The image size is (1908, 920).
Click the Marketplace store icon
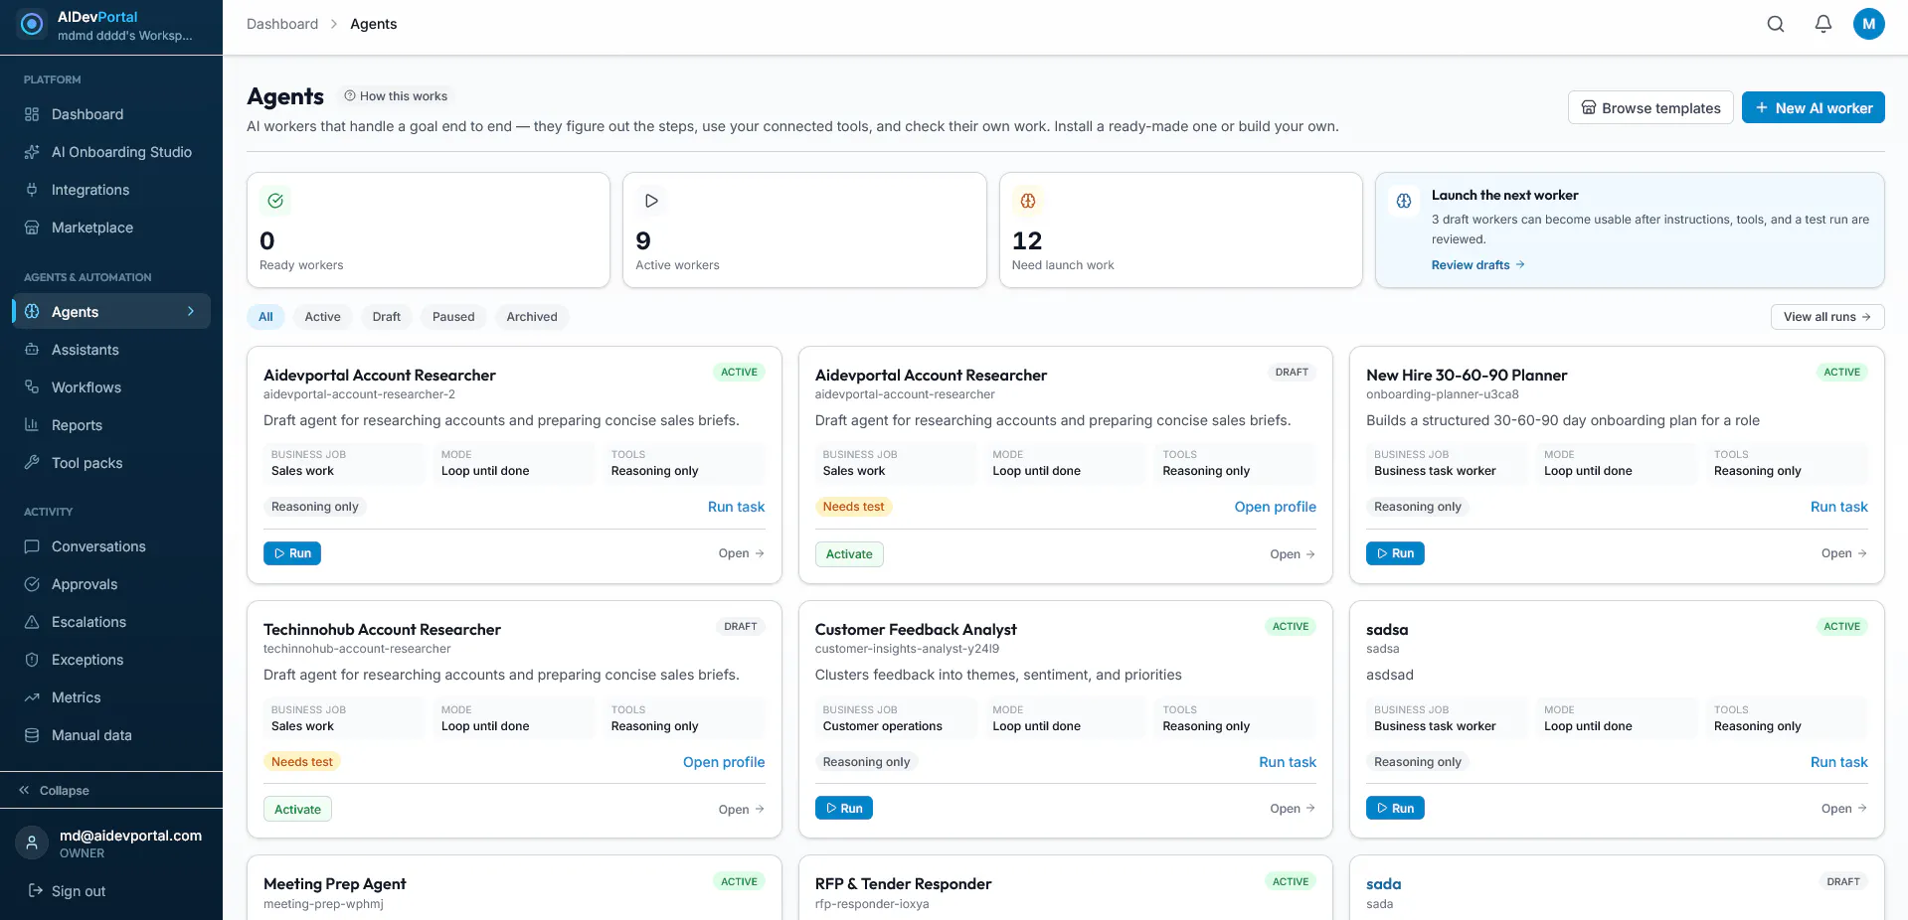pyautogui.click(x=32, y=228)
